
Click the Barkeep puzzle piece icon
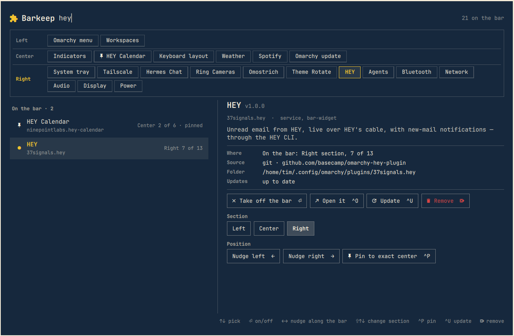point(14,18)
